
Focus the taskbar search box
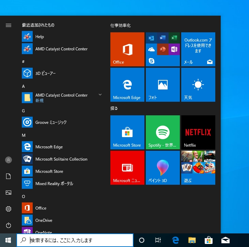point(75,240)
